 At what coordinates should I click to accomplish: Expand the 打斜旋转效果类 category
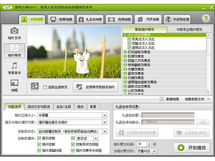coord(125,52)
